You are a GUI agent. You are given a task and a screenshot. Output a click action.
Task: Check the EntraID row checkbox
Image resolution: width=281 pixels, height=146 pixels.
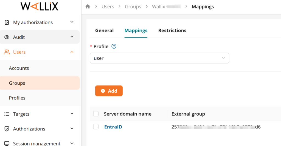click(96, 127)
